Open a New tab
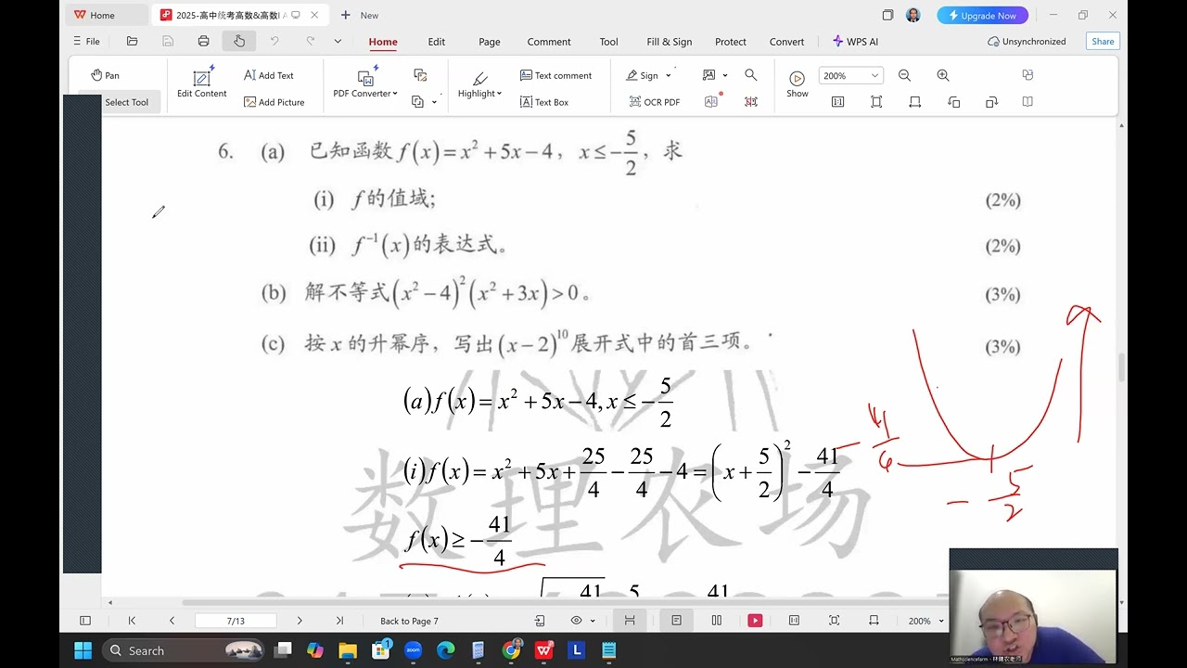Screen dimensions: 1187x668 tap(360, 15)
